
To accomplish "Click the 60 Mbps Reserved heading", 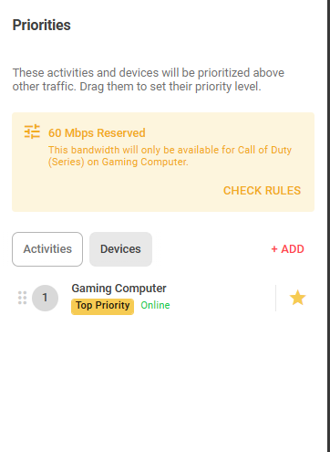I will pyautogui.click(x=97, y=133).
